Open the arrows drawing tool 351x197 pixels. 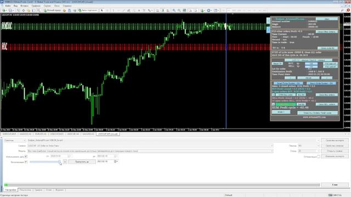coord(149,10)
